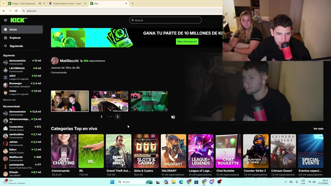
Task: Open Siguiendo in the sidebar
Action: [x=22, y=46]
